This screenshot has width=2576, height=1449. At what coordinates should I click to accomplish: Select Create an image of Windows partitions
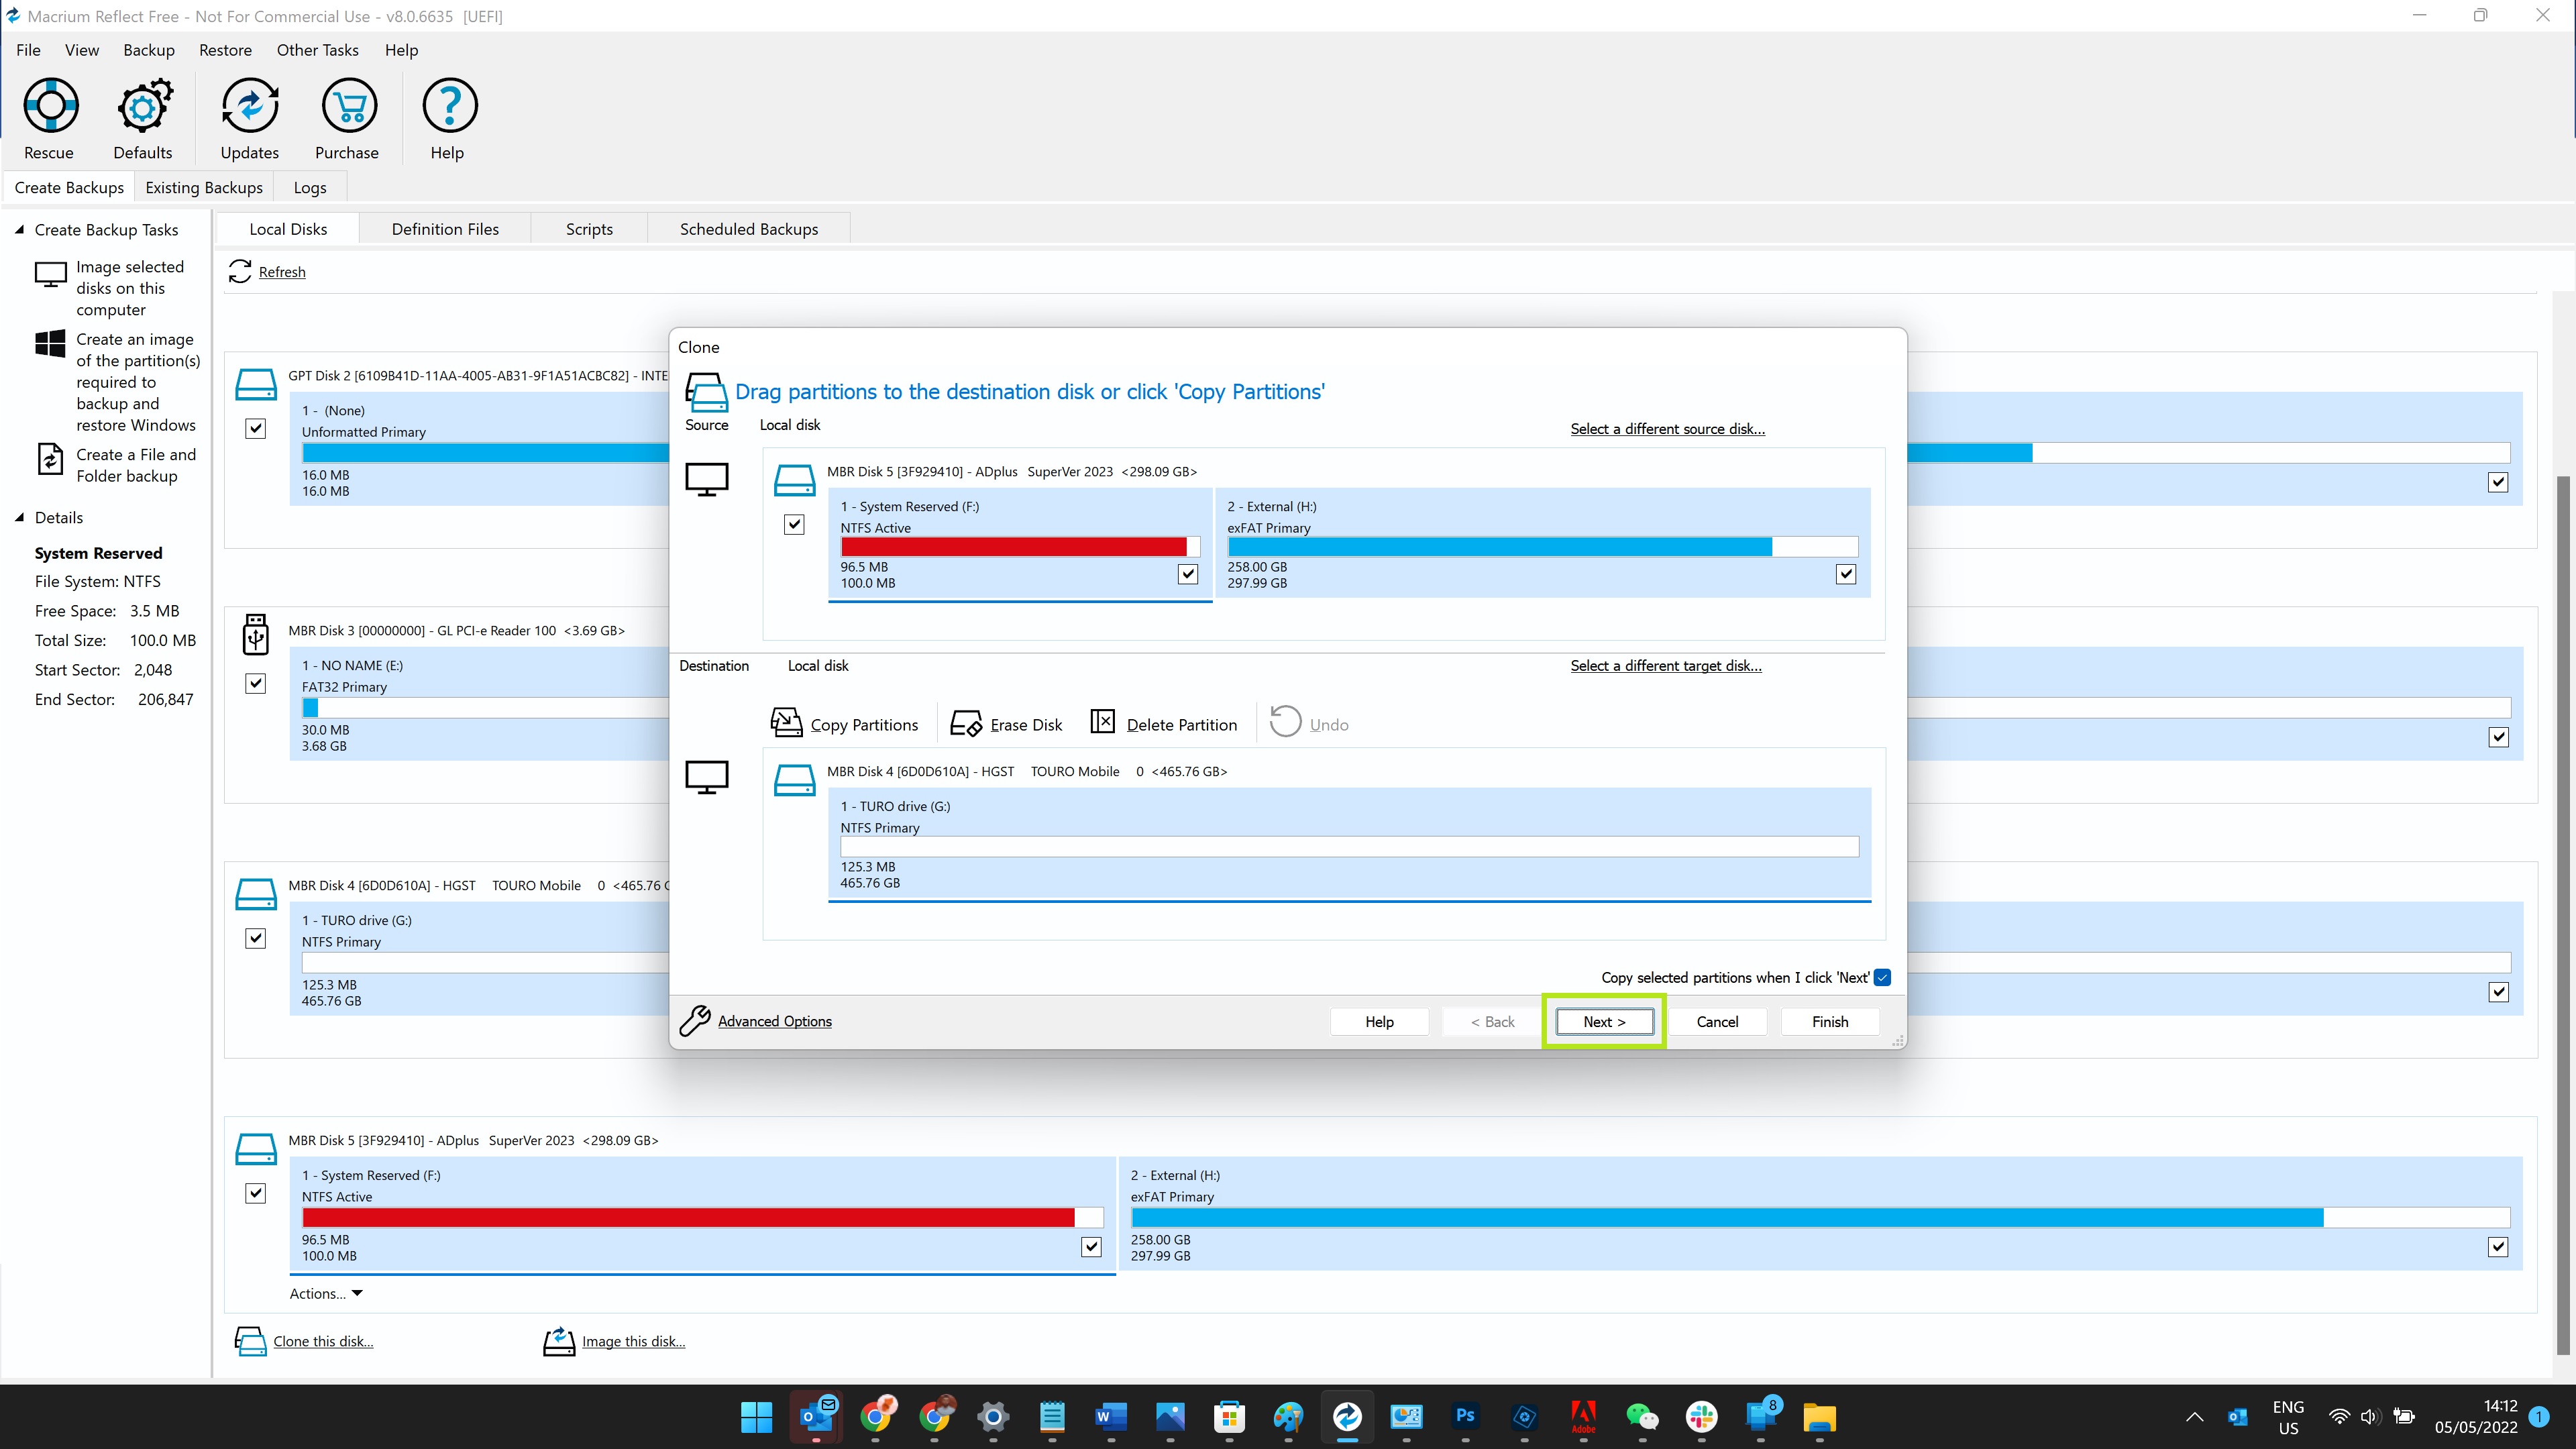(x=118, y=382)
